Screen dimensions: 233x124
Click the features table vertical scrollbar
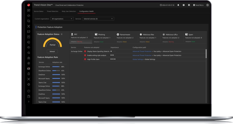point(206,54)
